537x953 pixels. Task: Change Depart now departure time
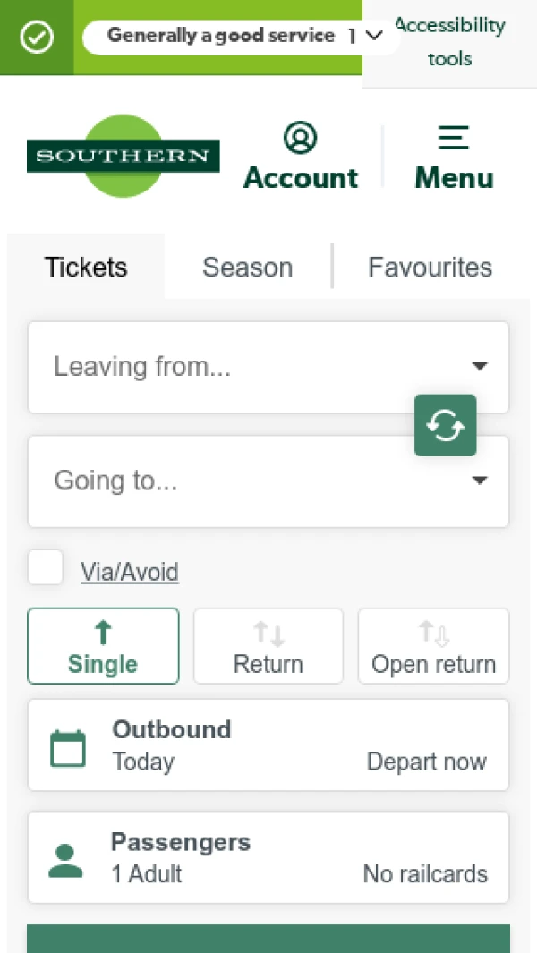tap(427, 761)
